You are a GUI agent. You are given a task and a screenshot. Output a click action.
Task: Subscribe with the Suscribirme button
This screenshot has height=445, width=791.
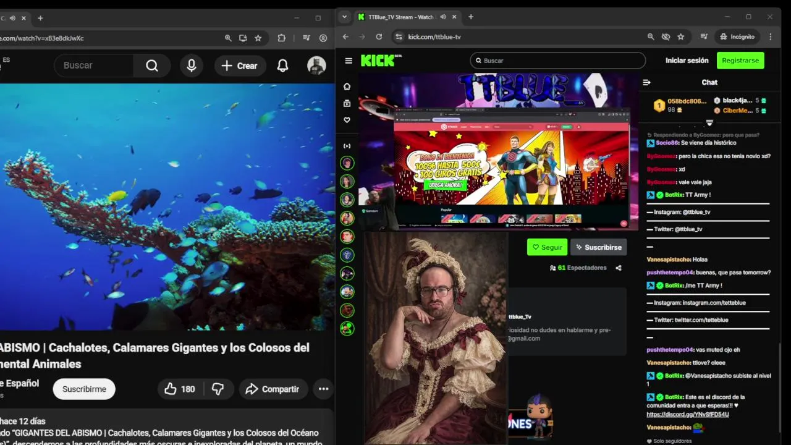(84, 389)
